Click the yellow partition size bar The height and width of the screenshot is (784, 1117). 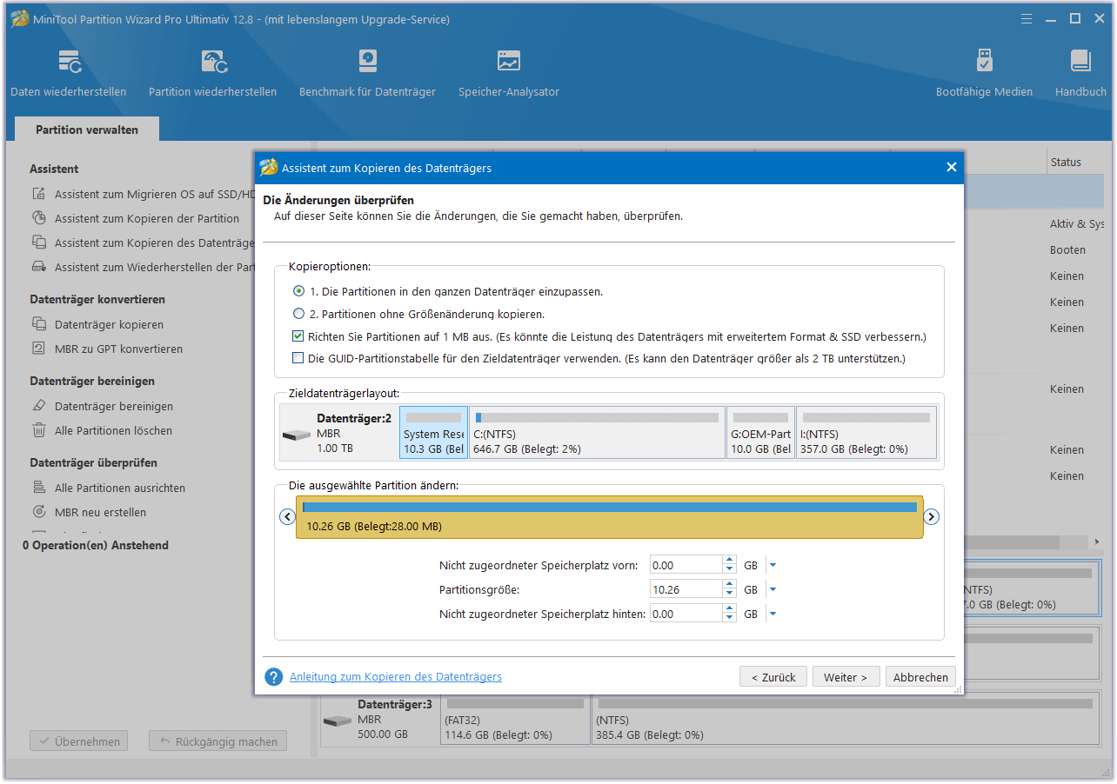coord(609,517)
